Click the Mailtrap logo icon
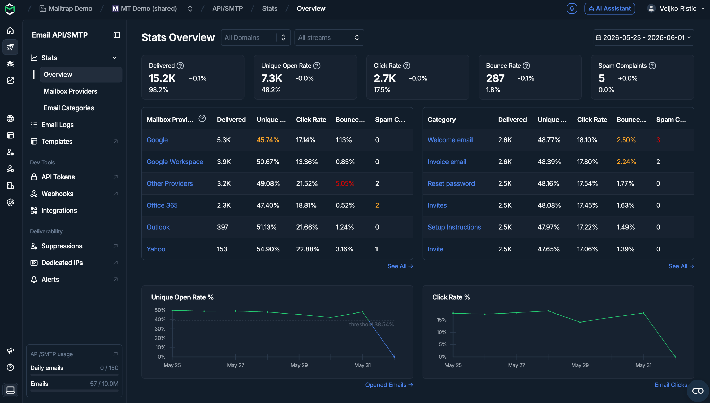The image size is (710, 403). pos(10,9)
